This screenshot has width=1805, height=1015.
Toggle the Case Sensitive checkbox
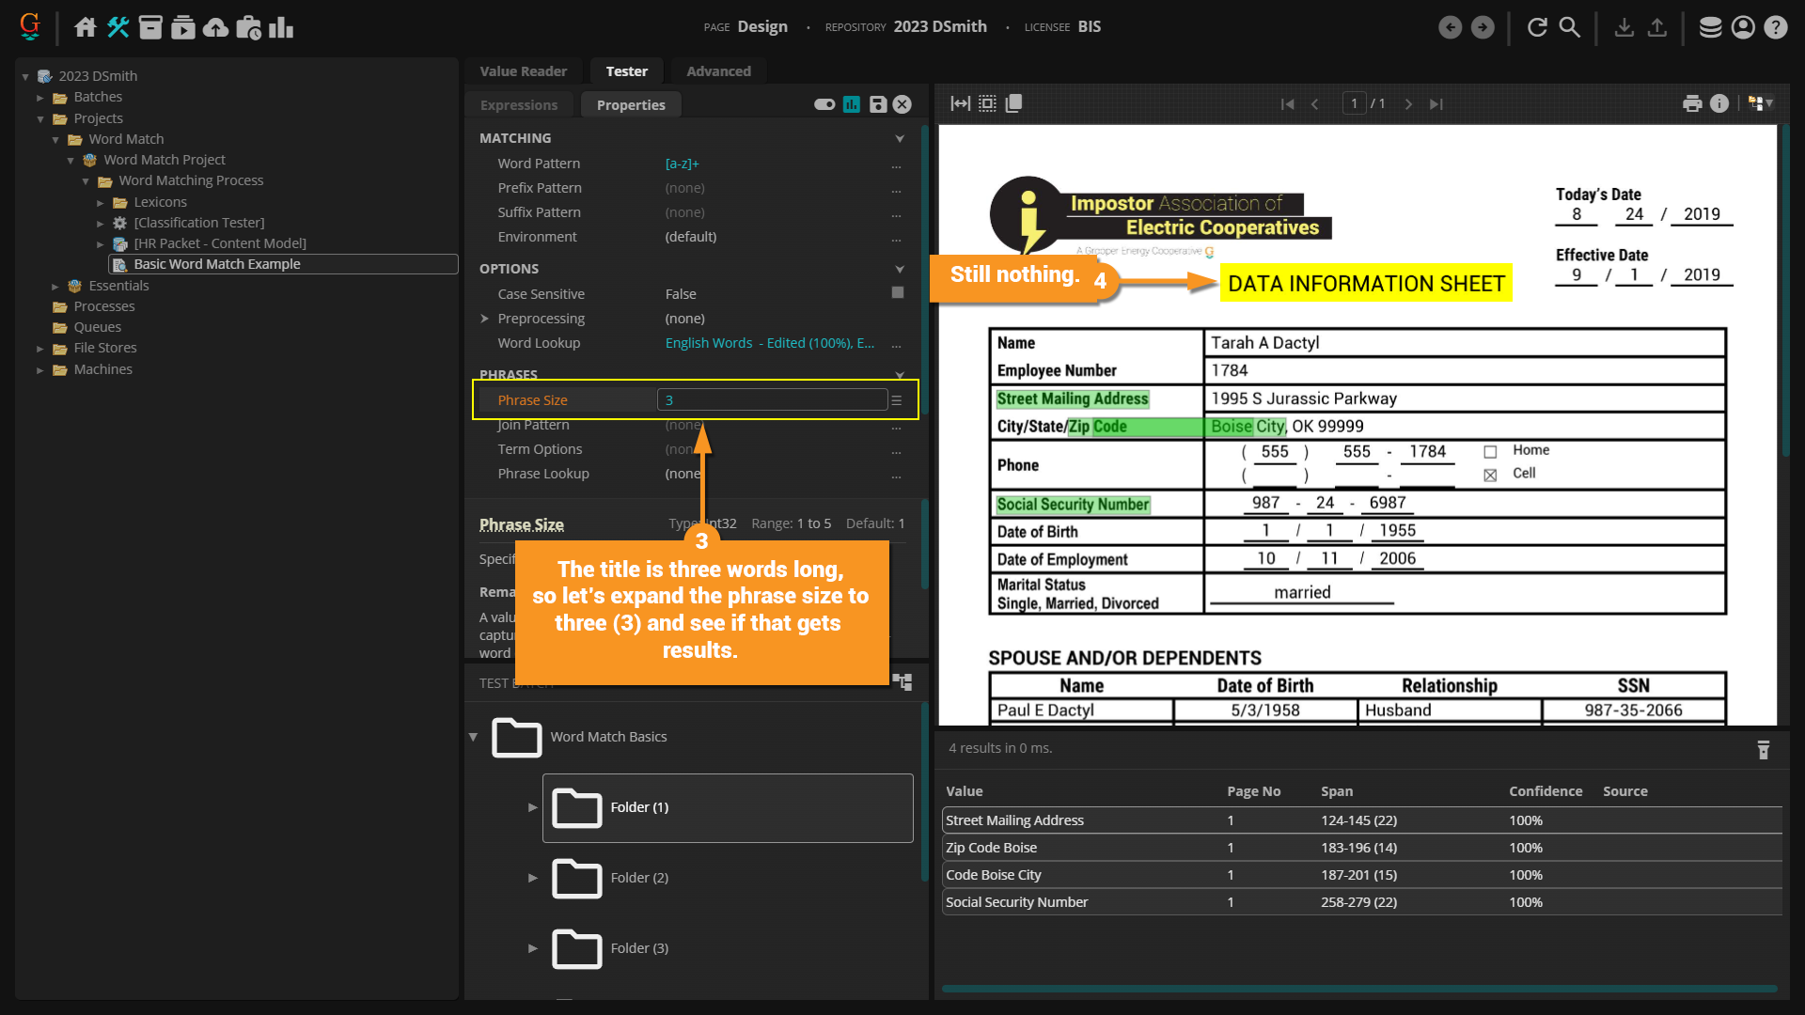(x=897, y=293)
